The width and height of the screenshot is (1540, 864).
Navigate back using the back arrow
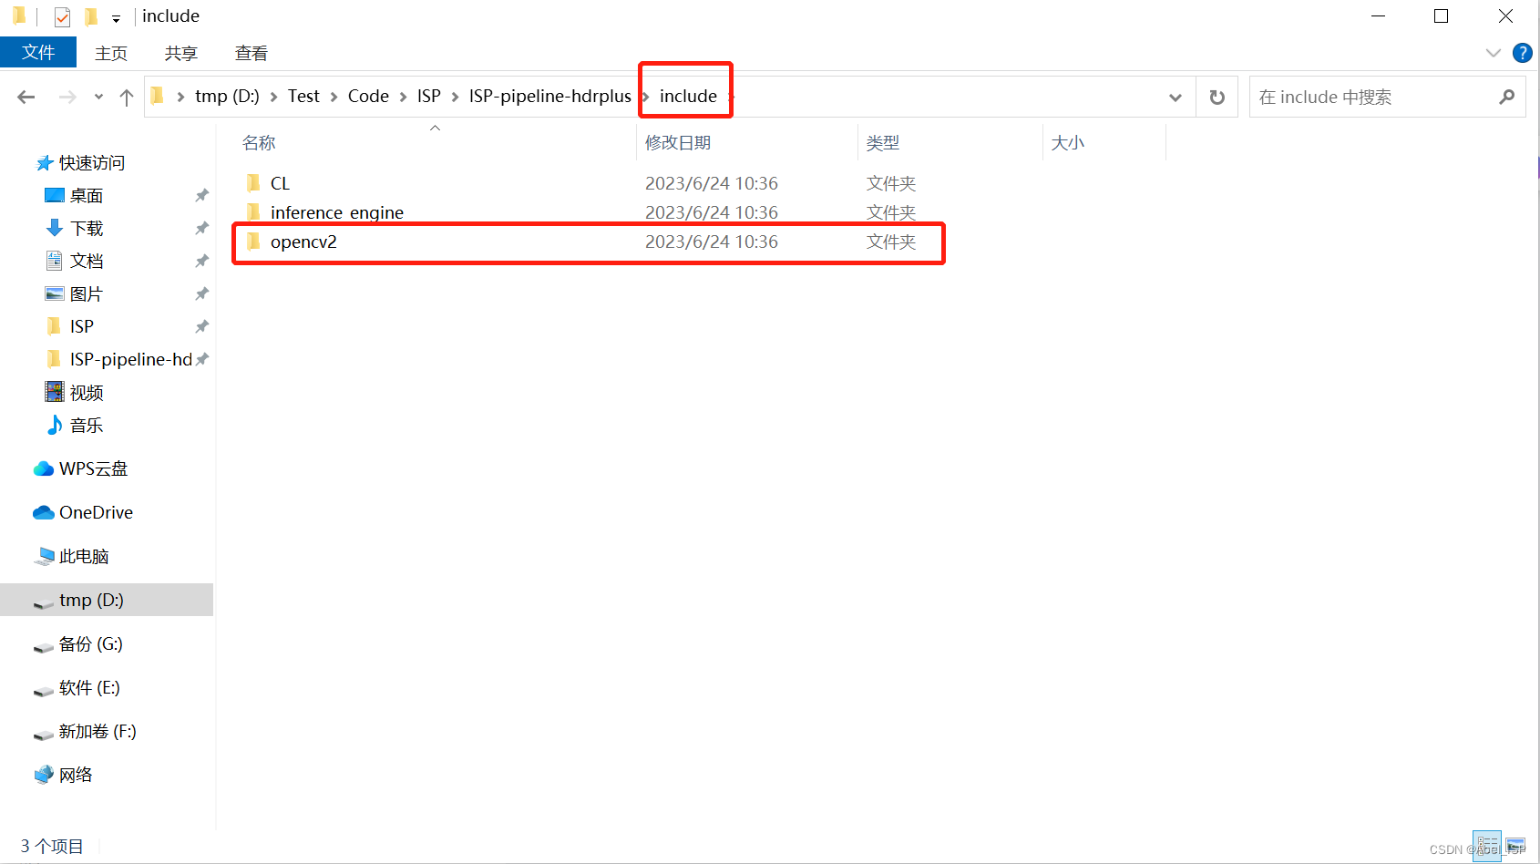[x=26, y=96]
